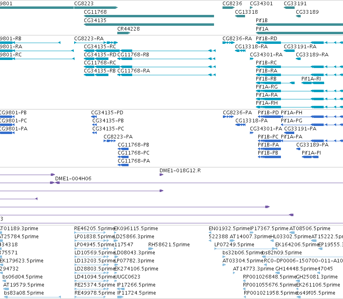Click transcript Pif1B-RC label
The image size is (343, 299).
click(x=266, y=63)
